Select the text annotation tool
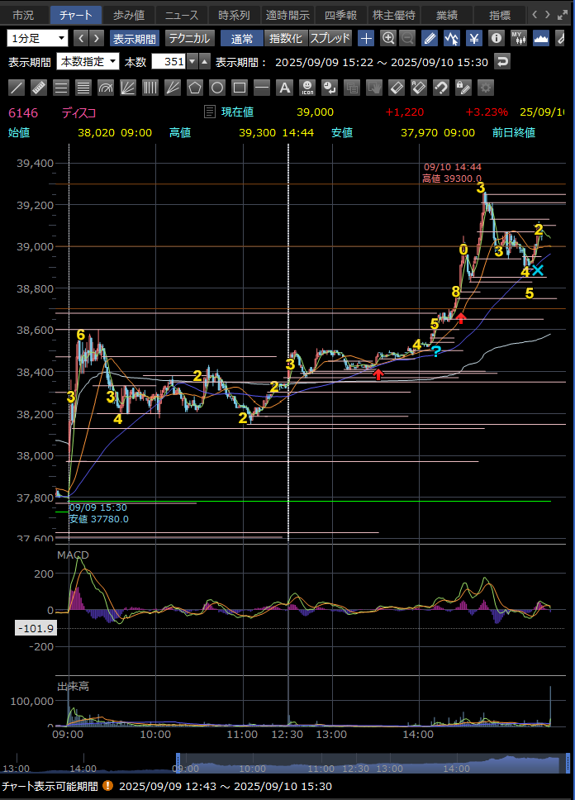Screen dimensions: 575x800 284,88
